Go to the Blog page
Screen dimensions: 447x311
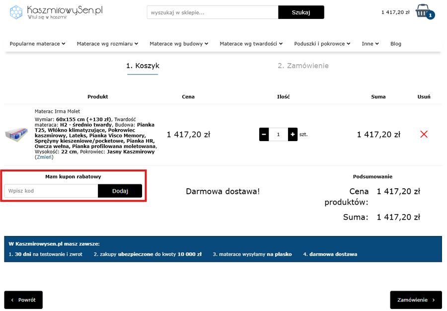tap(396, 44)
